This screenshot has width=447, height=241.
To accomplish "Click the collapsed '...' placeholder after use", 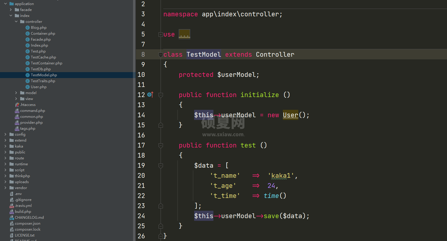I will 184,34.
